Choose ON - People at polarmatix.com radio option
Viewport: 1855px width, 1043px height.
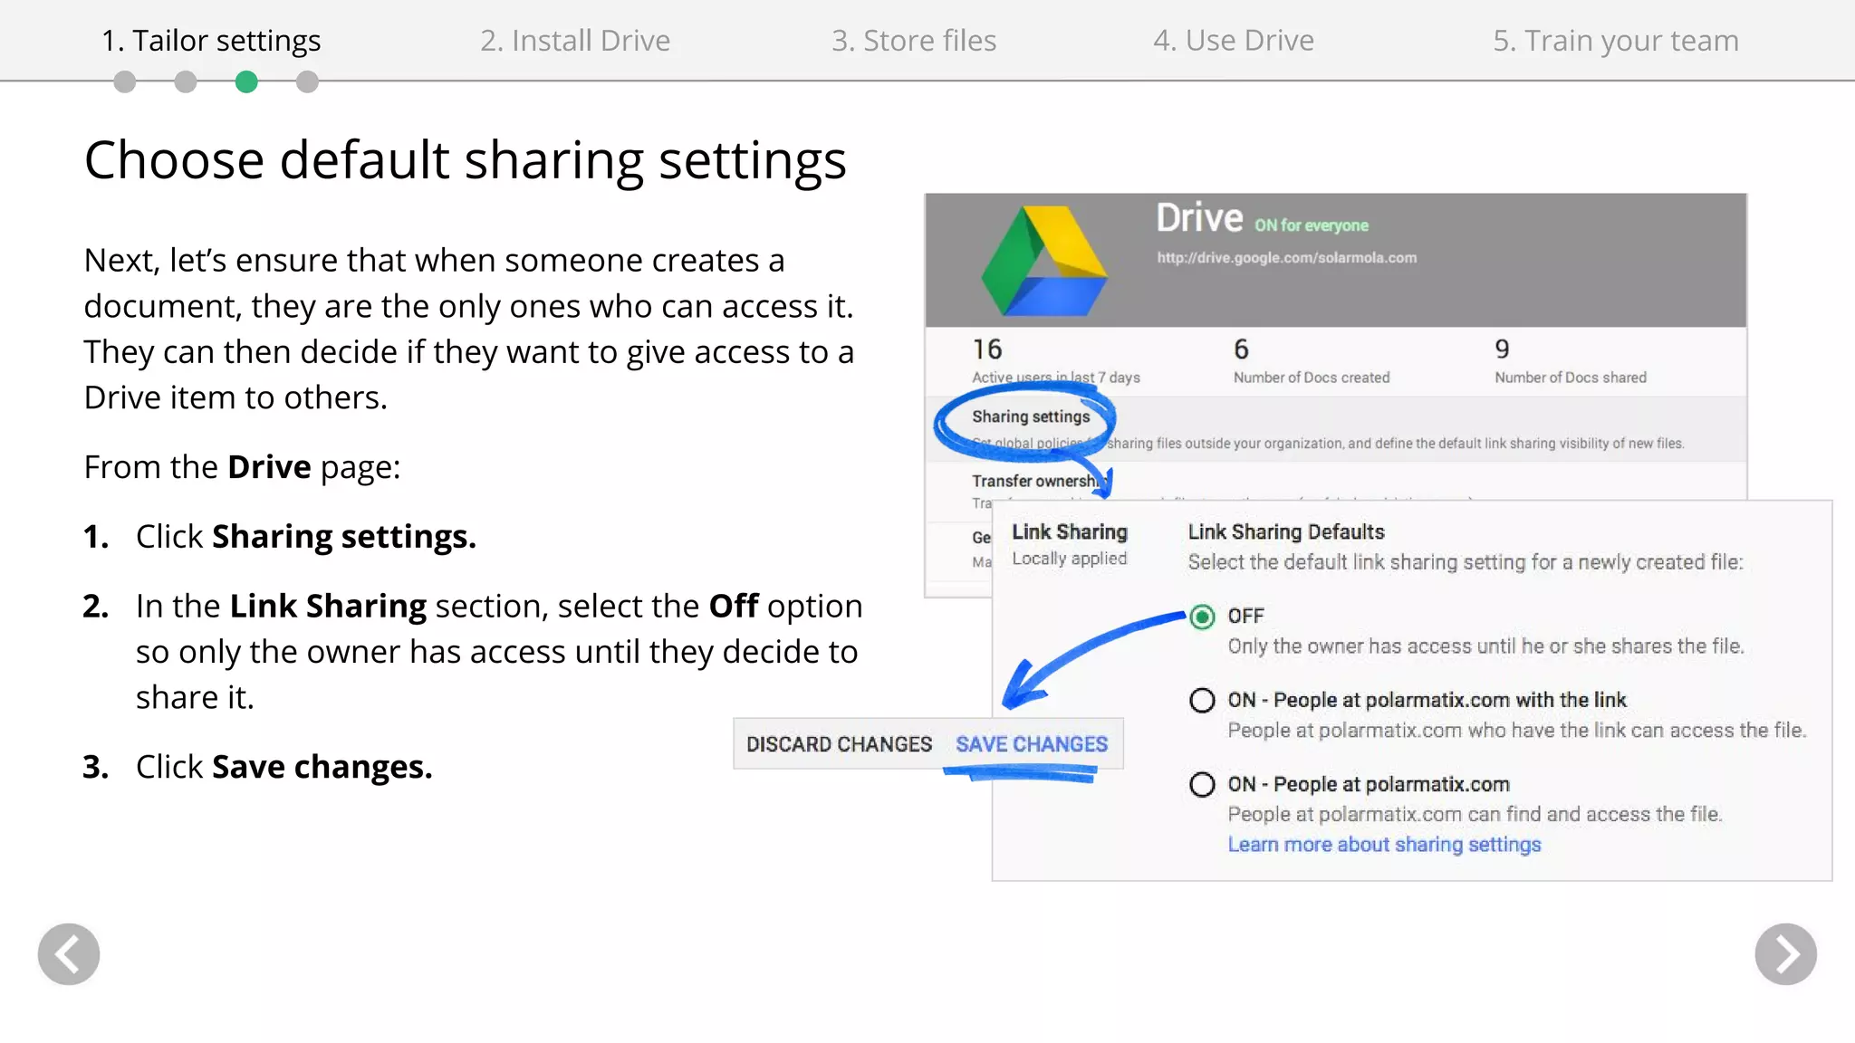click(x=1202, y=785)
